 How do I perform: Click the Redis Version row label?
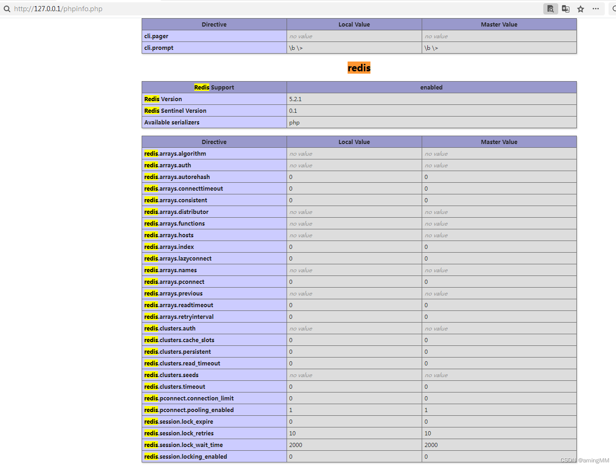coord(163,99)
